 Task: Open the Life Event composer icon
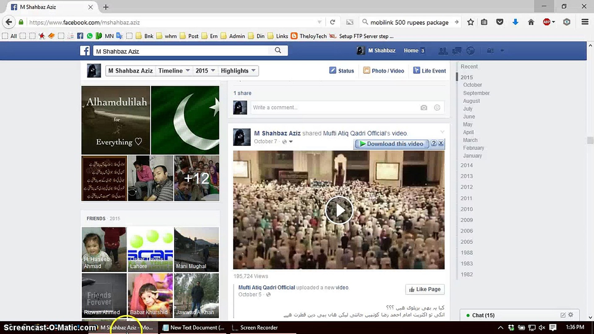(x=416, y=71)
